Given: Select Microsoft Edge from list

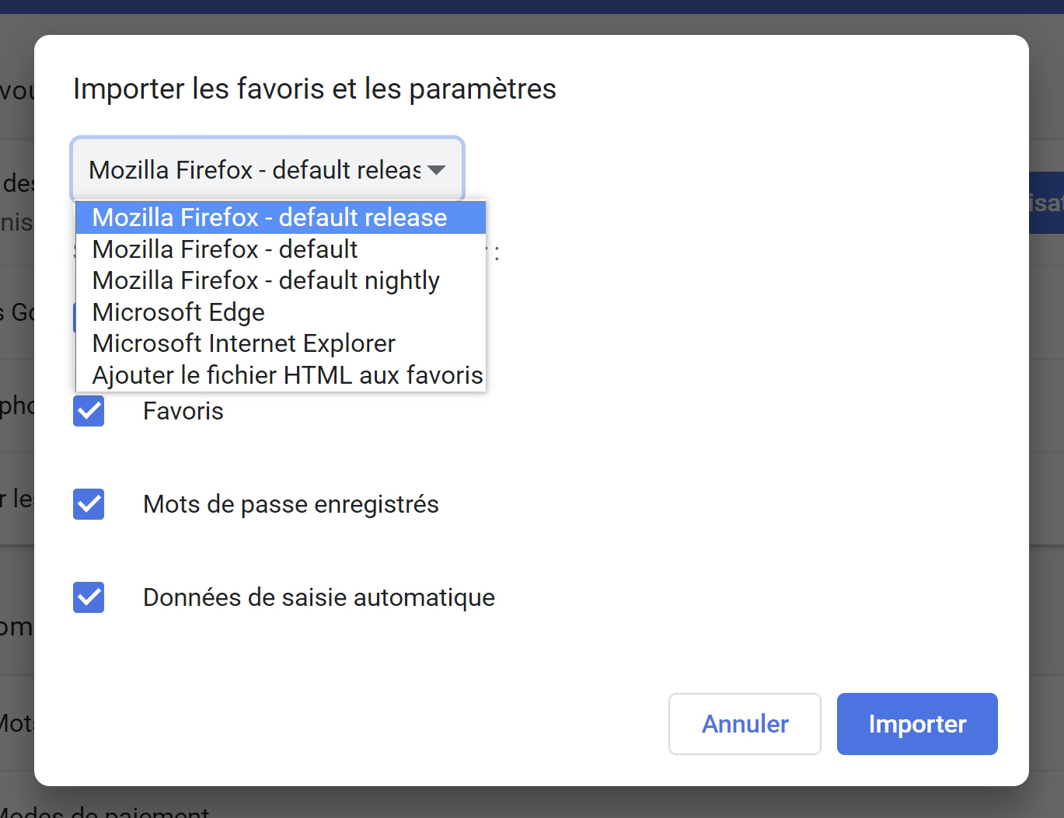Looking at the screenshot, I should point(281,312).
